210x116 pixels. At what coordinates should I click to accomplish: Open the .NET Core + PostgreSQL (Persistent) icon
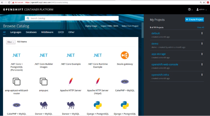16,55
